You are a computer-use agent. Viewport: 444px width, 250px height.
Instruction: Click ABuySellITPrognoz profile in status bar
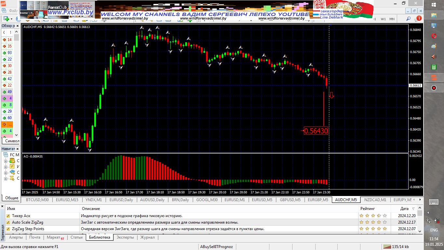tap(216, 247)
